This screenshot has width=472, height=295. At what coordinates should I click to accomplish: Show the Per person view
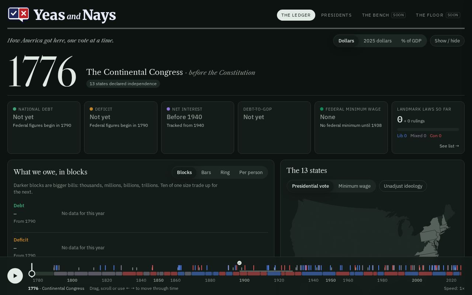click(x=251, y=172)
